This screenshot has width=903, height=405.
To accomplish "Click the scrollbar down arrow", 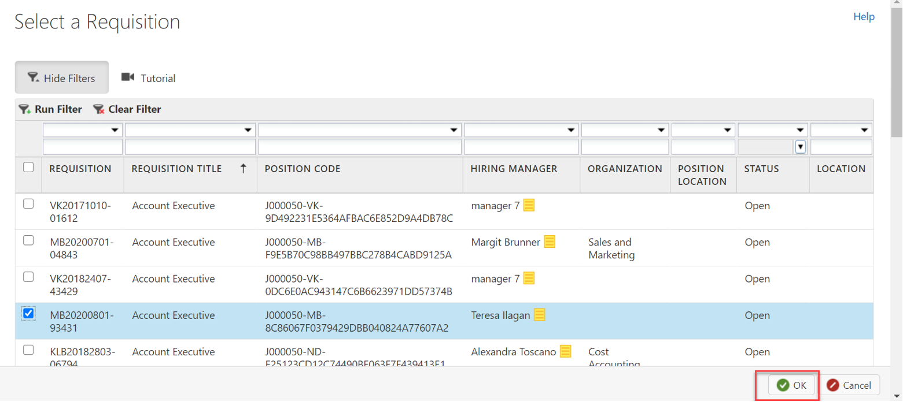I will point(897,396).
